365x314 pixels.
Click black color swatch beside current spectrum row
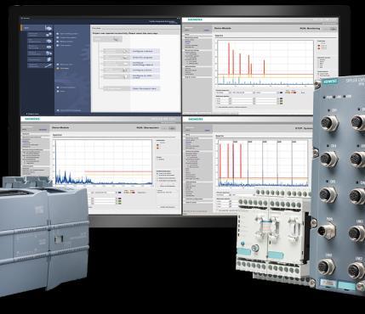pyautogui.click(x=281, y=93)
